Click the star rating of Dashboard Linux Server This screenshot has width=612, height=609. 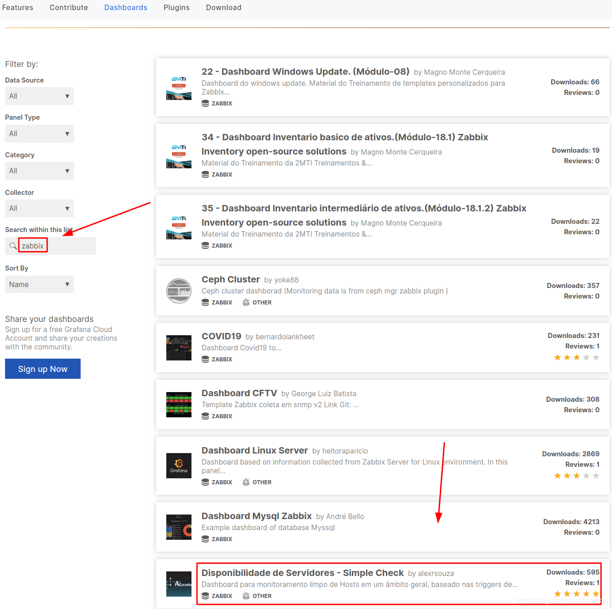pyautogui.click(x=576, y=476)
